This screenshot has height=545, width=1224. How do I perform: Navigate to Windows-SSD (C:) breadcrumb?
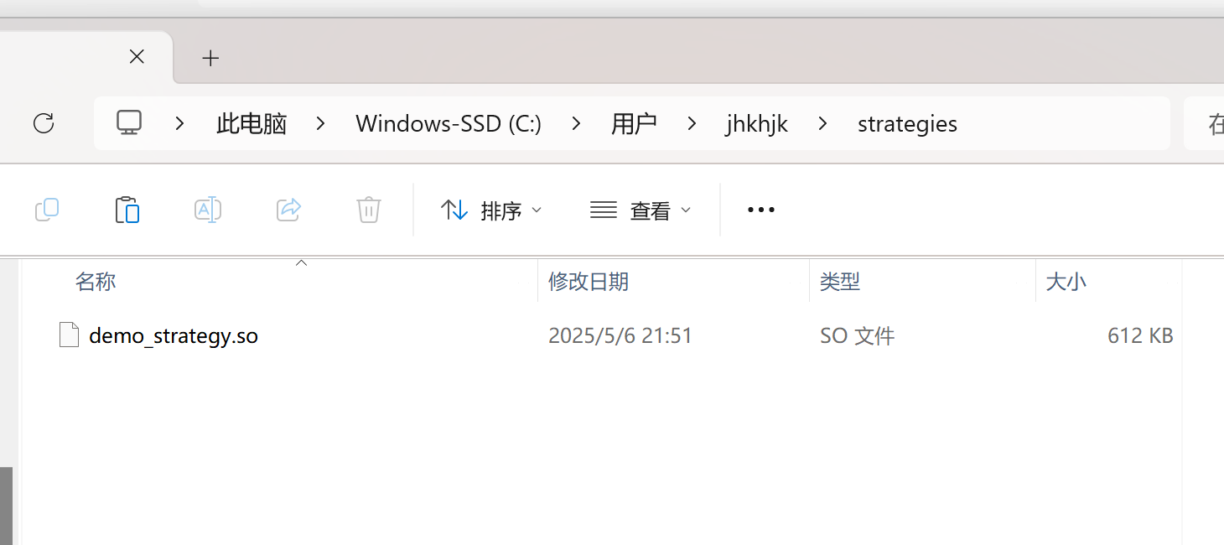pos(449,124)
